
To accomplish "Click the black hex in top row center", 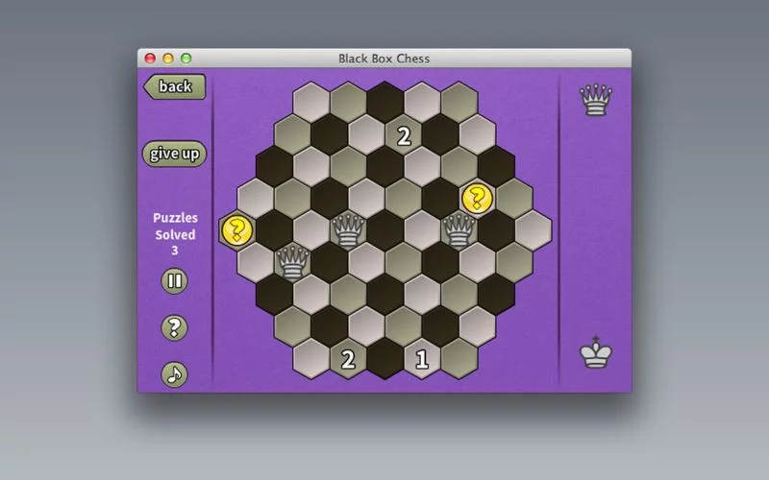I will pos(385,103).
